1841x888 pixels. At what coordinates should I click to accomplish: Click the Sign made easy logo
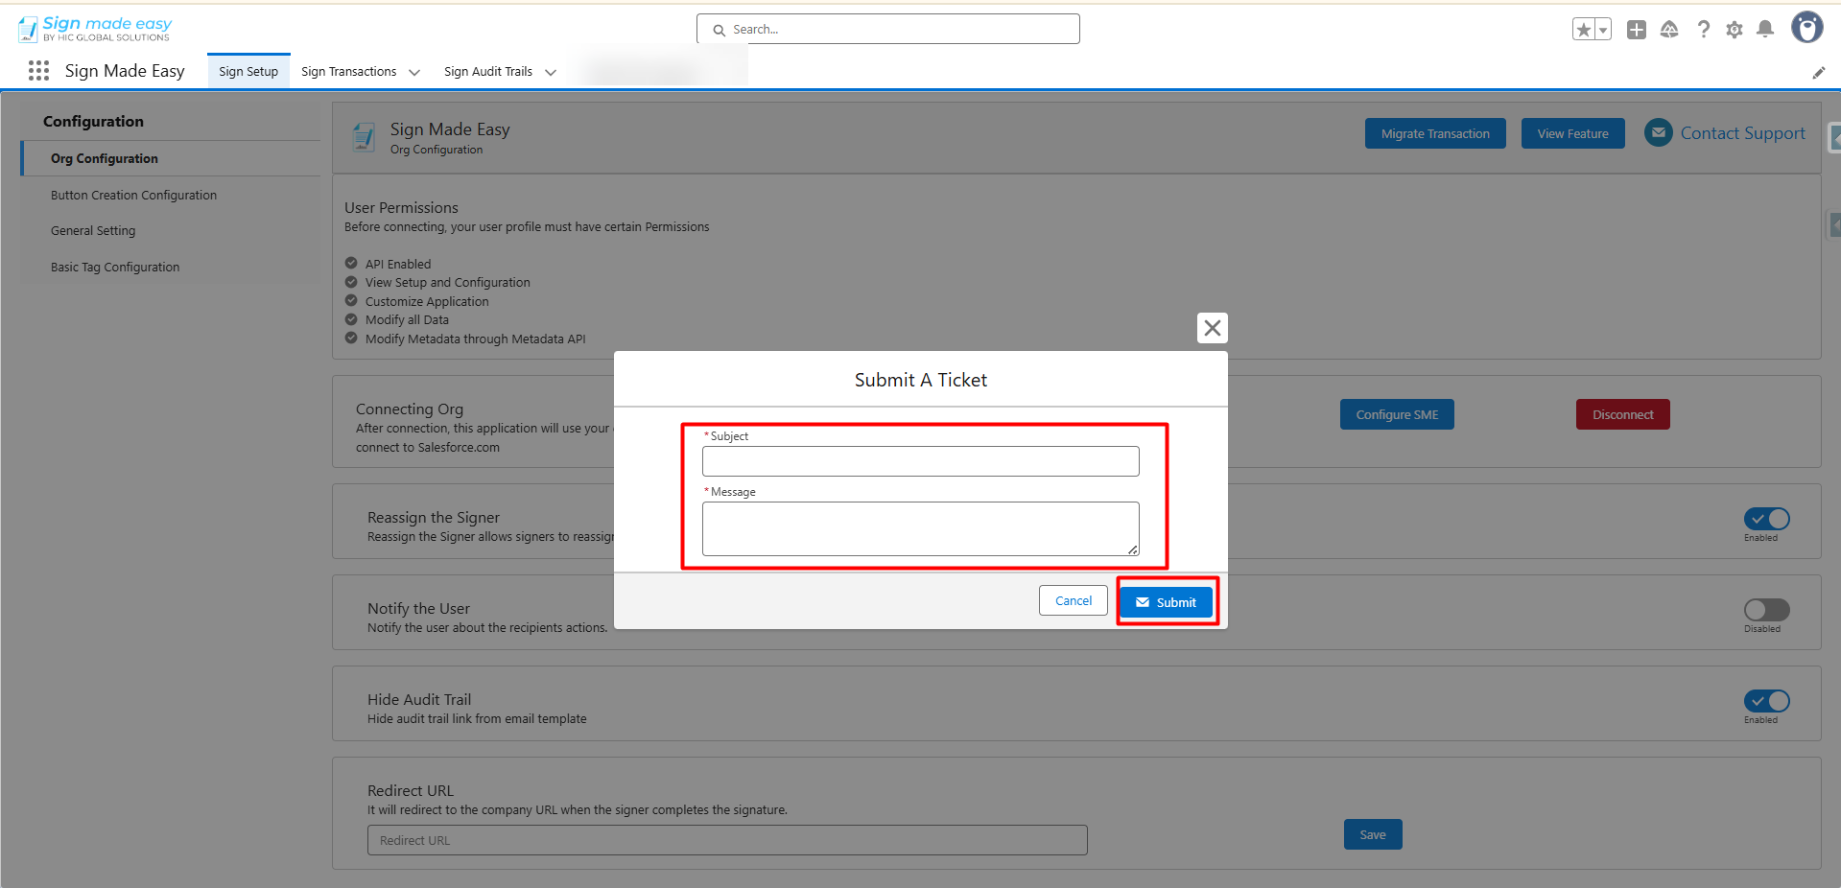pos(95,29)
